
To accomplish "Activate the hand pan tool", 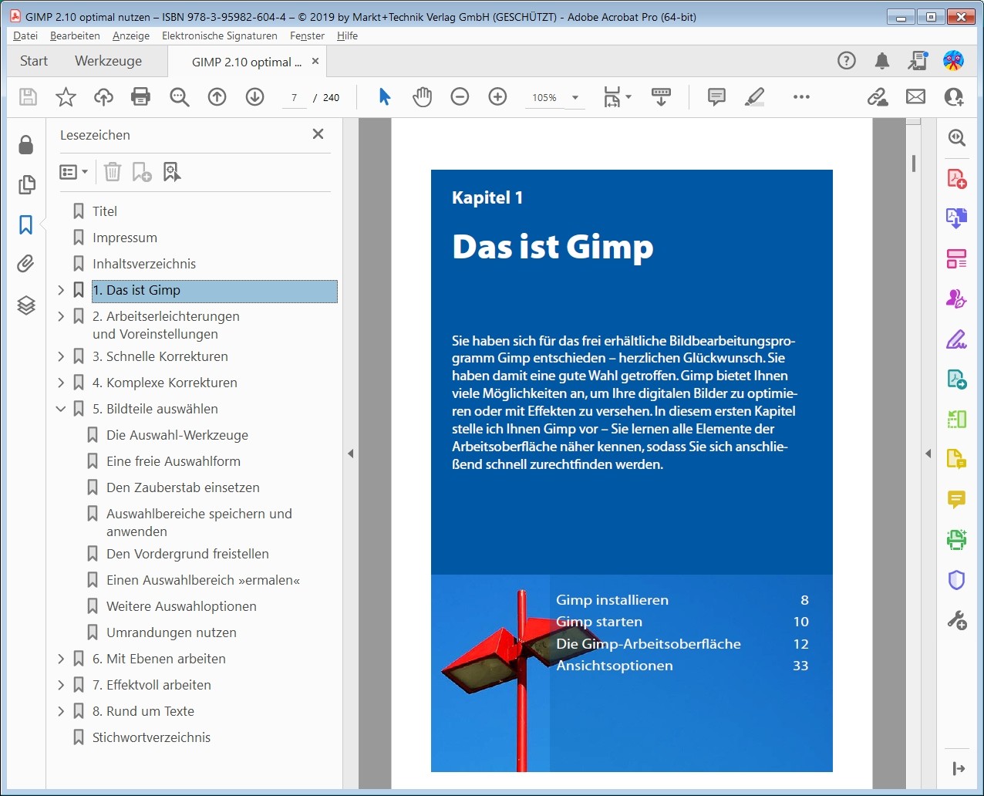I will 423,97.
